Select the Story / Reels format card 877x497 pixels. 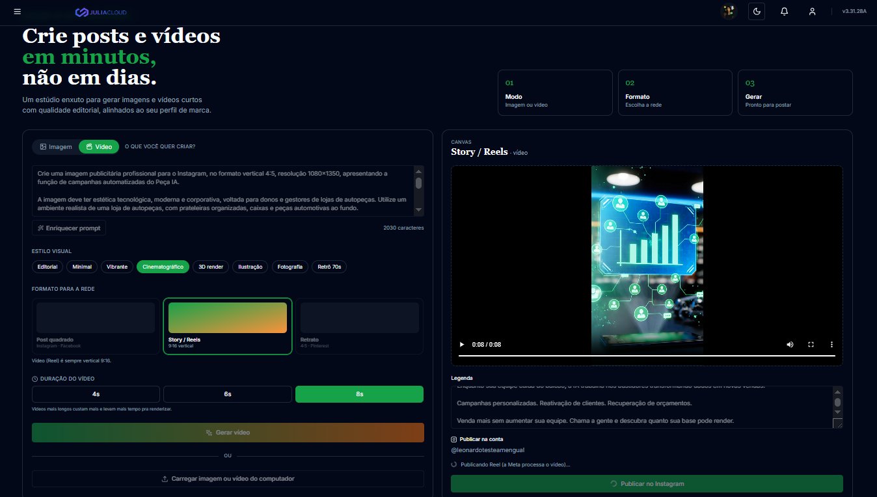click(227, 326)
